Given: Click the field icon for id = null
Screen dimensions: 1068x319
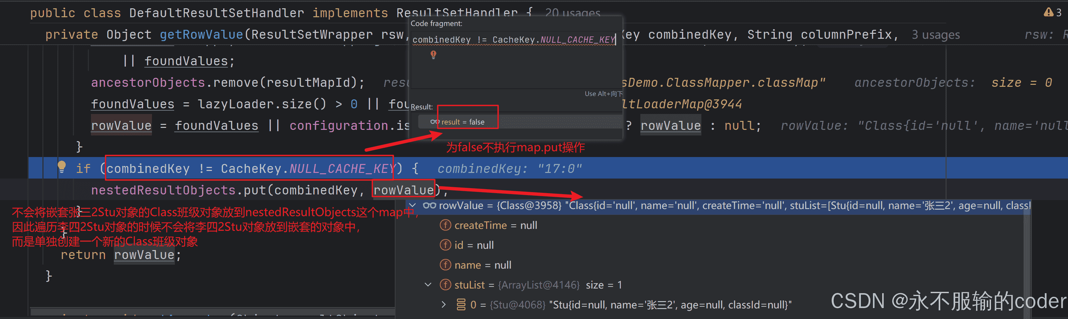Looking at the screenshot, I should [445, 245].
